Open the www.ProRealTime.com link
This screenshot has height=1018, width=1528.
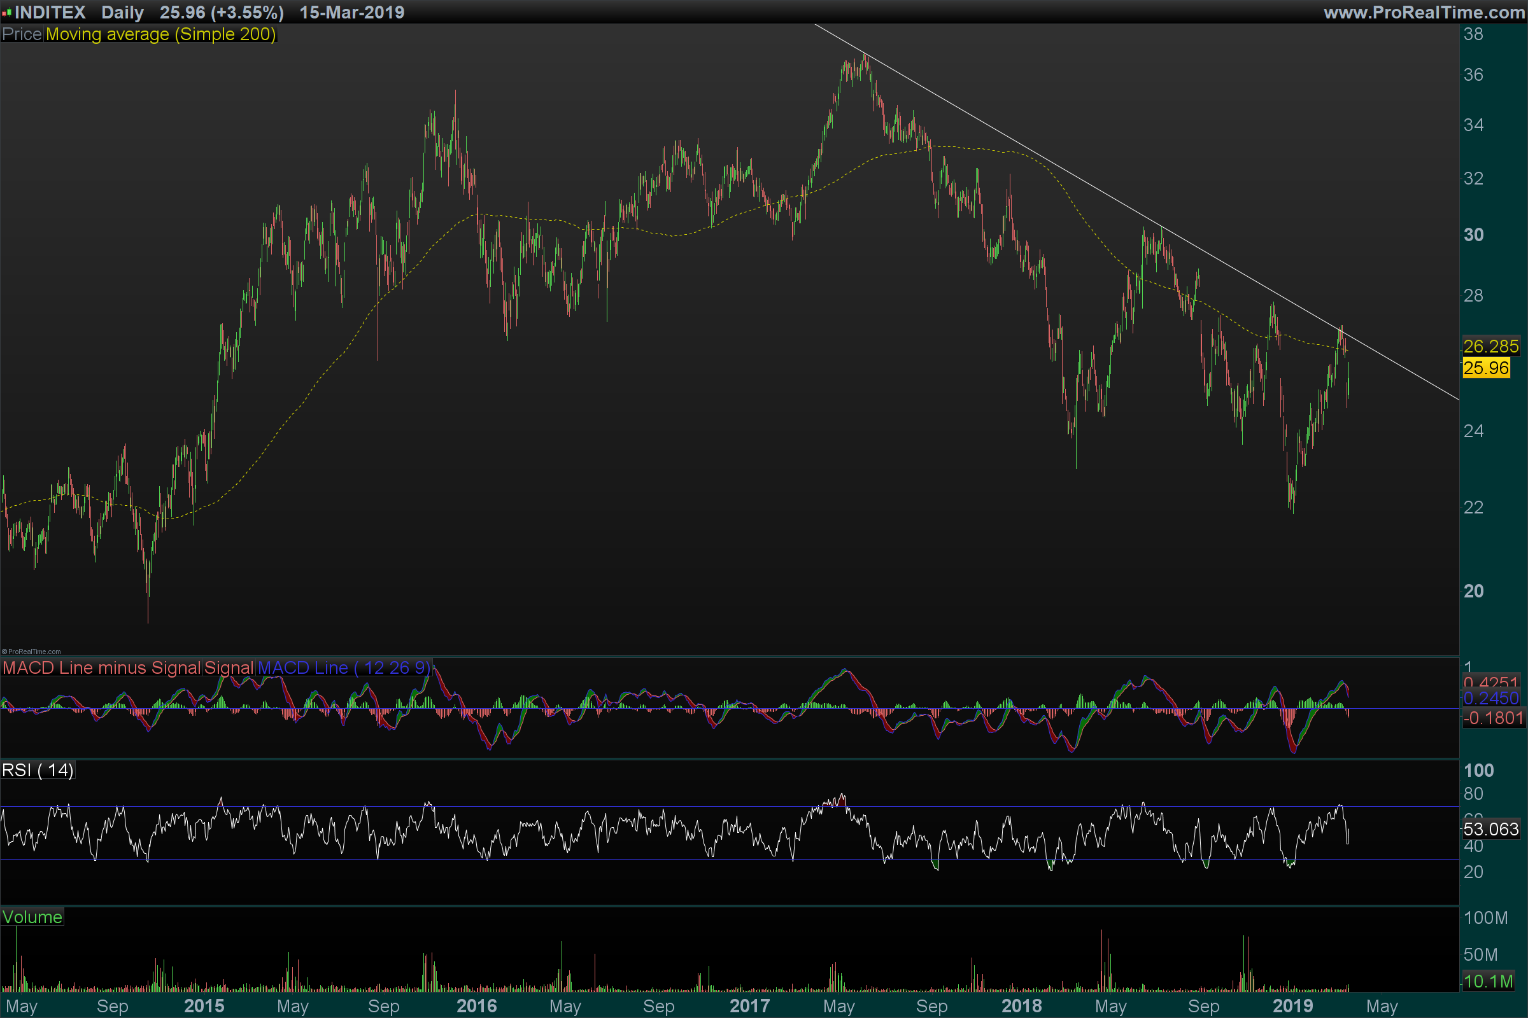[1424, 12]
